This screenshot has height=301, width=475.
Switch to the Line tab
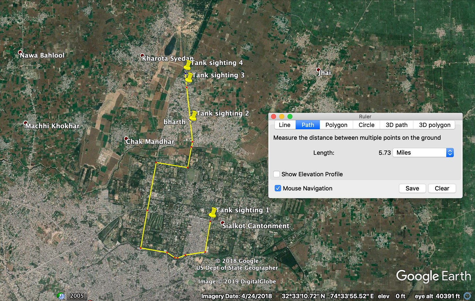pyautogui.click(x=285, y=125)
